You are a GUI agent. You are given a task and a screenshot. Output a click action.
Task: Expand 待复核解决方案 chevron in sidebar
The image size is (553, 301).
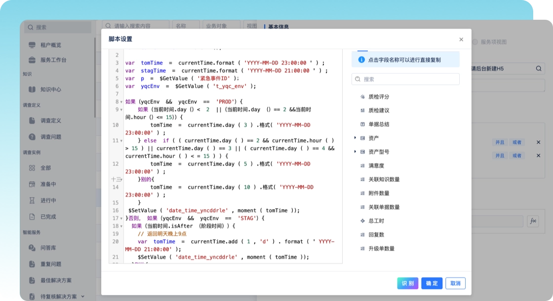[83, 297]
